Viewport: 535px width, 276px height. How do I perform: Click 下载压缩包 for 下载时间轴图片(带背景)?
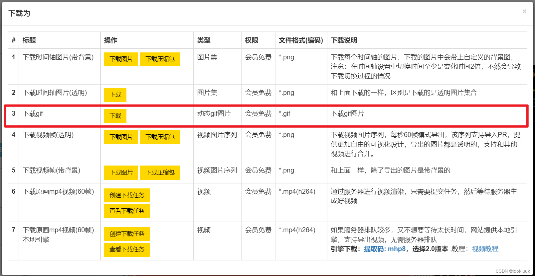pos(160,59)
